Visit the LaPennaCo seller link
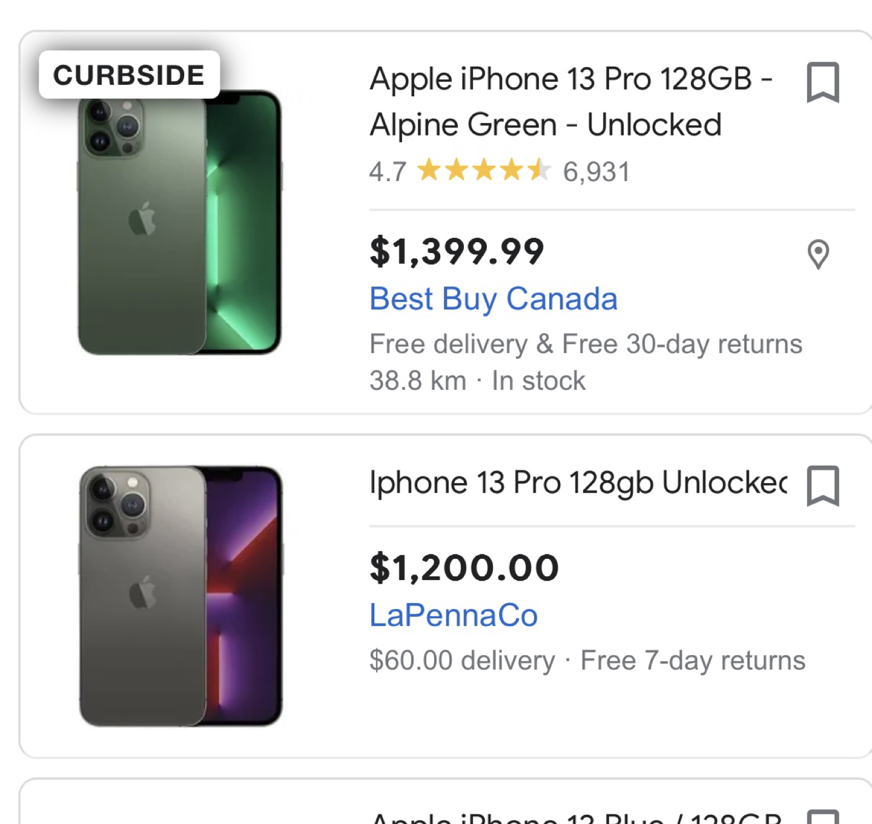872x824 pixels. (x=454, y=616)
